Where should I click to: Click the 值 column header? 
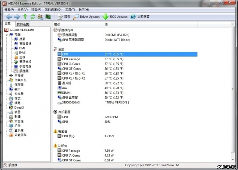[150, 25]
